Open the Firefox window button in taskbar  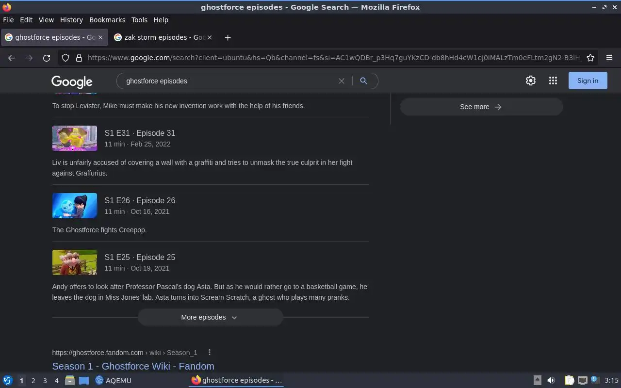tap(236, 380)
